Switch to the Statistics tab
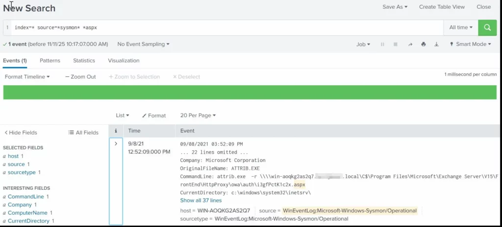 84,61
